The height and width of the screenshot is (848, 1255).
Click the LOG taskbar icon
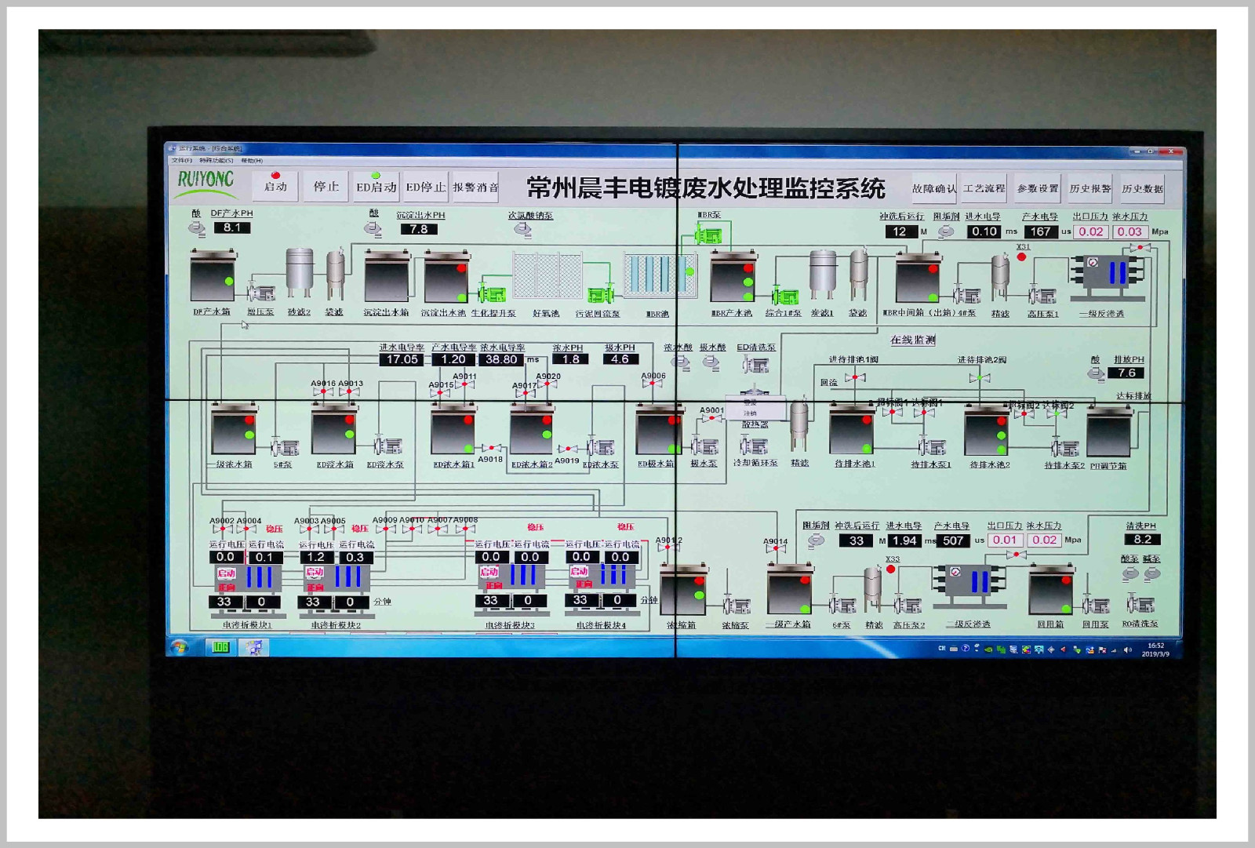click(220, 647)
